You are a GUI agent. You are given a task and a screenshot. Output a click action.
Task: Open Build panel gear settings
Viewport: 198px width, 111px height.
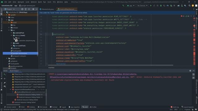coord(190,71)
